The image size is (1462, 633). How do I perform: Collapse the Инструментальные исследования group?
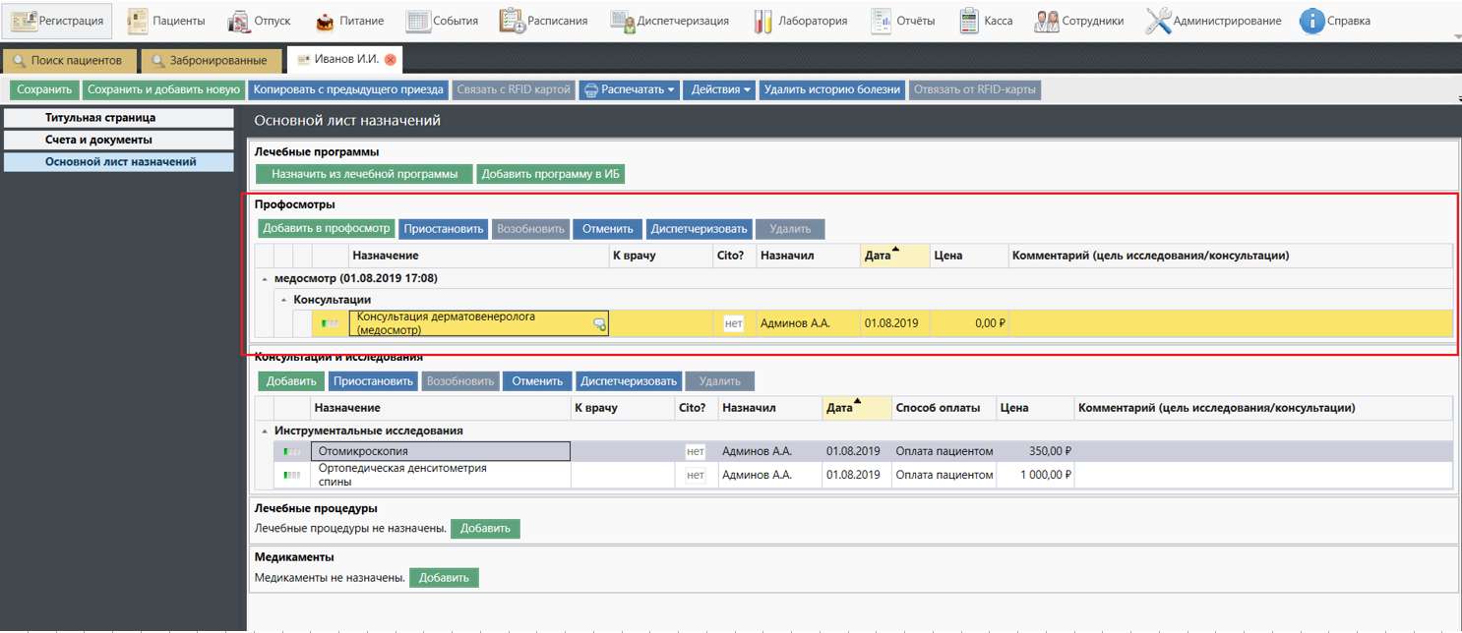click(x=265, y=431)
